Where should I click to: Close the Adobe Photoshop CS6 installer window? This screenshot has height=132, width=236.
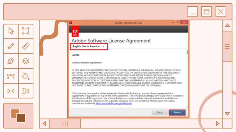[x=184, y=22]
